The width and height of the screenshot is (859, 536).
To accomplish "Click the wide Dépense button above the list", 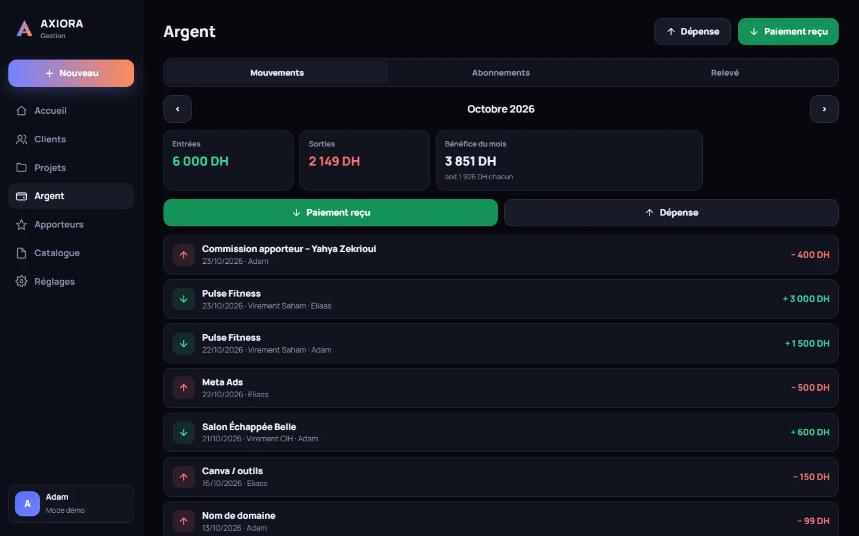I will [671, 213].
